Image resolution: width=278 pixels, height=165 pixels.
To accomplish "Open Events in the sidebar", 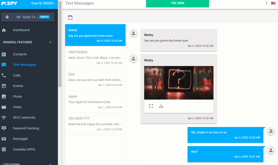I will pos(18,86).
